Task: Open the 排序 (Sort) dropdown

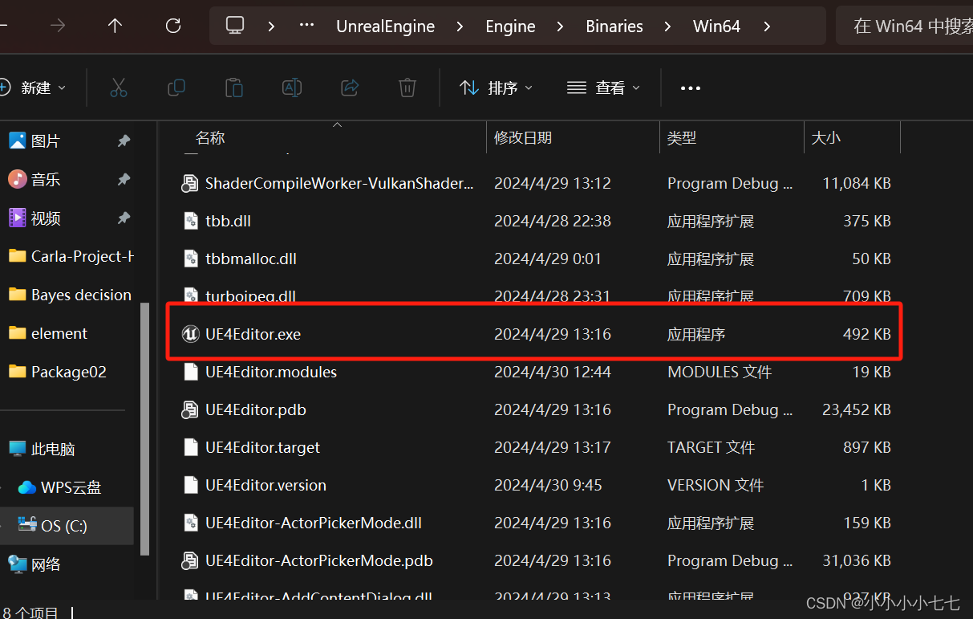Action: click(x=496, y=88)
